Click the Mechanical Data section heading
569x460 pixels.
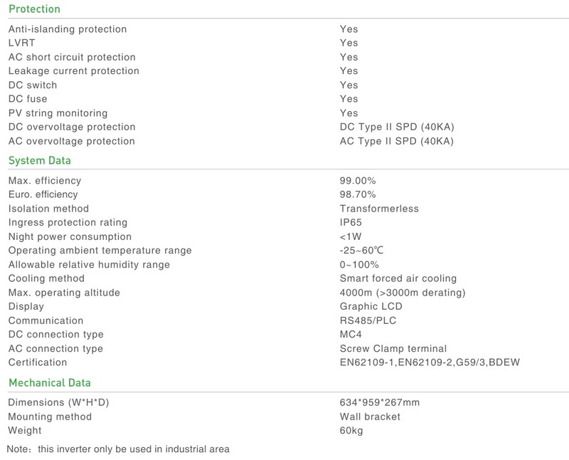49,383
